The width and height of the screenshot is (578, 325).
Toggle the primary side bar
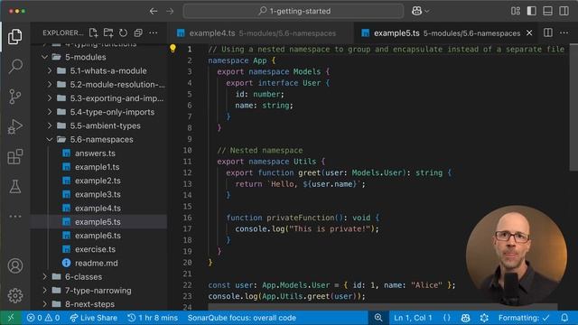pyautogui.click(x=532, y=11)
